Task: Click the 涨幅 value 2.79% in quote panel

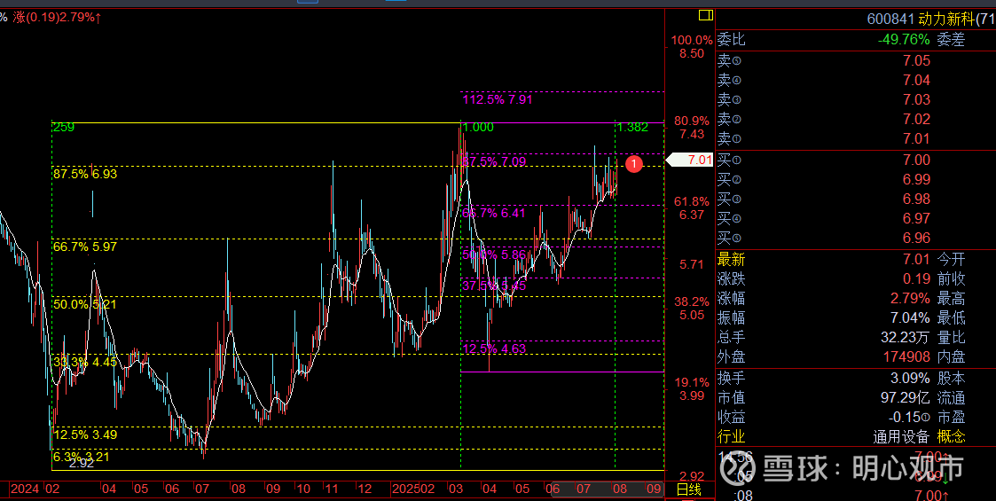Action: 909,299
